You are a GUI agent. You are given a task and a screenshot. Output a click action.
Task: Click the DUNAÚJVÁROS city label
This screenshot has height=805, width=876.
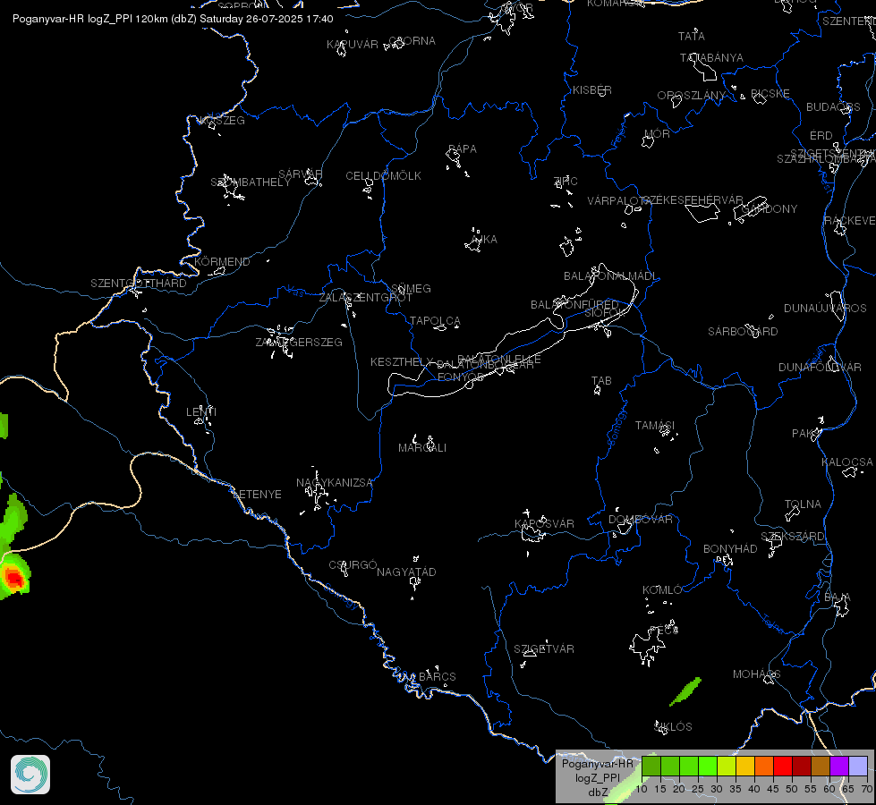click(x=825, y=309)
